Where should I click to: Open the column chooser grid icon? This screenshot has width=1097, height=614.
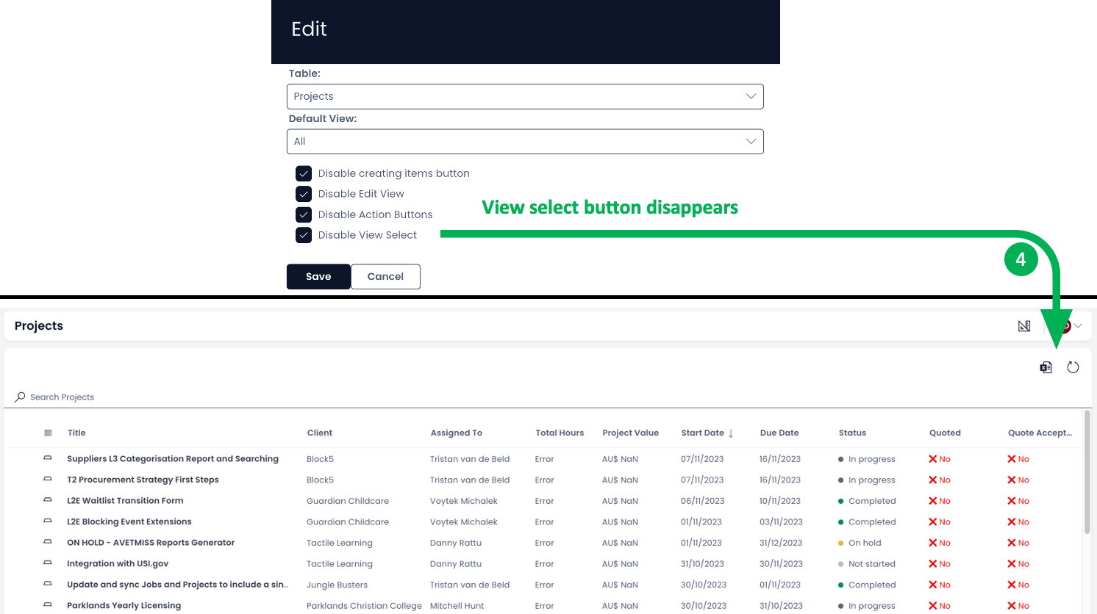click(x=48, y=433)
